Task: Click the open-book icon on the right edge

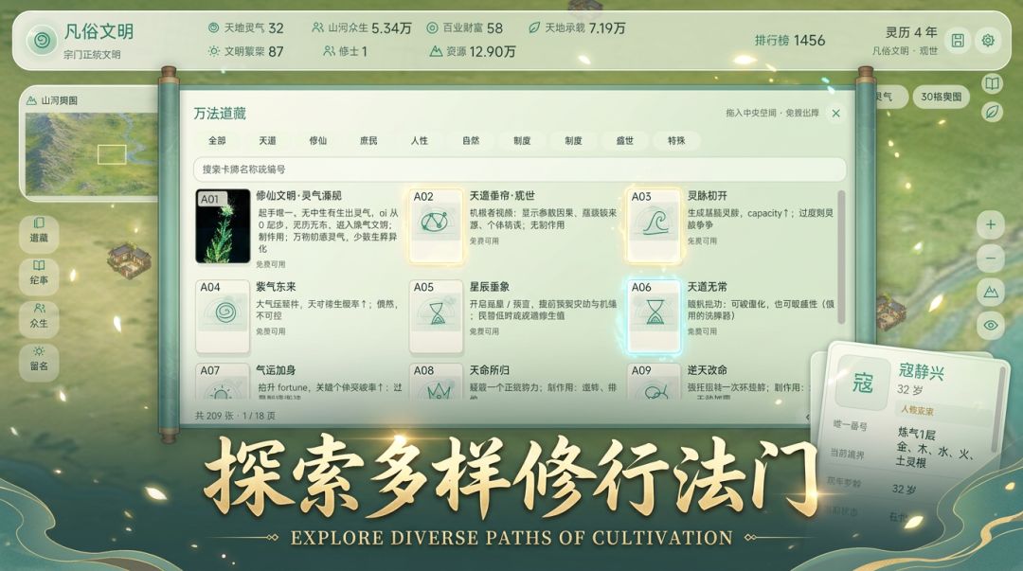Action: pyautogui.click(x=992, y=83)
